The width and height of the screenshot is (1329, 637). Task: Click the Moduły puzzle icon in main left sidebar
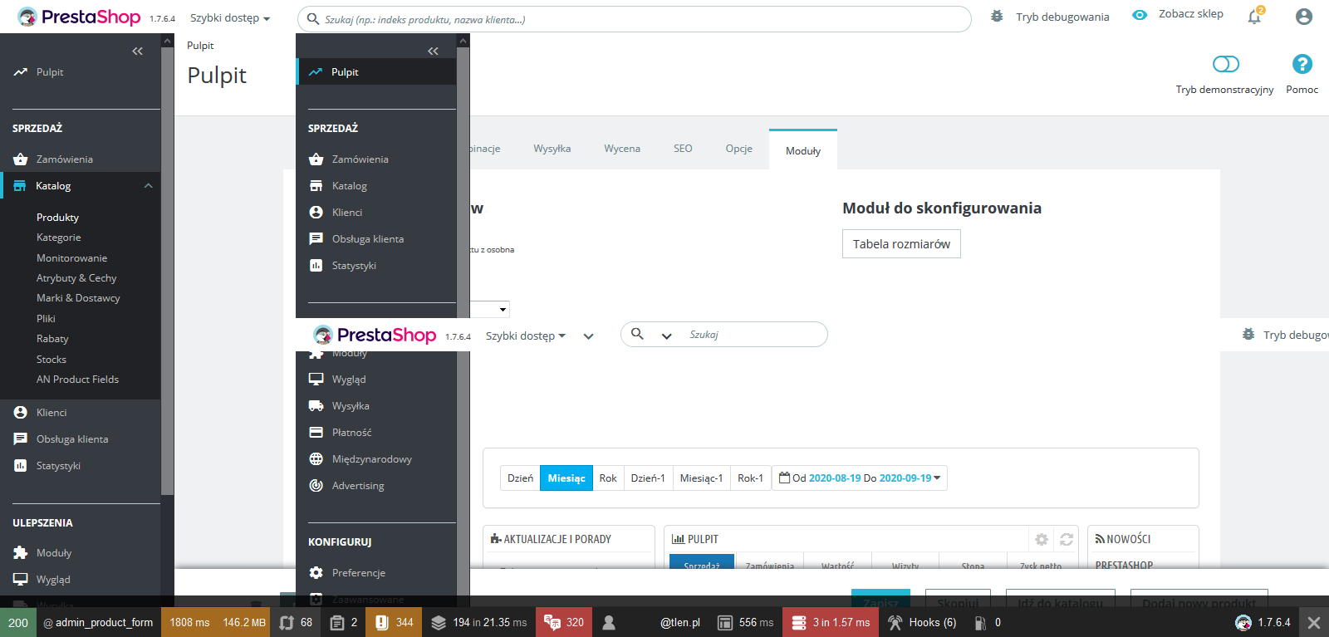pos(21,553)
